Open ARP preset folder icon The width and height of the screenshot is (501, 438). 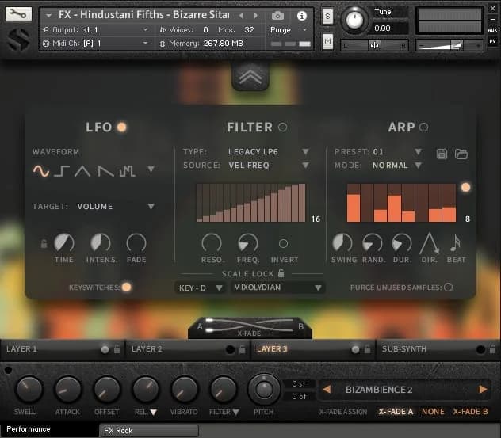point(461,153)
